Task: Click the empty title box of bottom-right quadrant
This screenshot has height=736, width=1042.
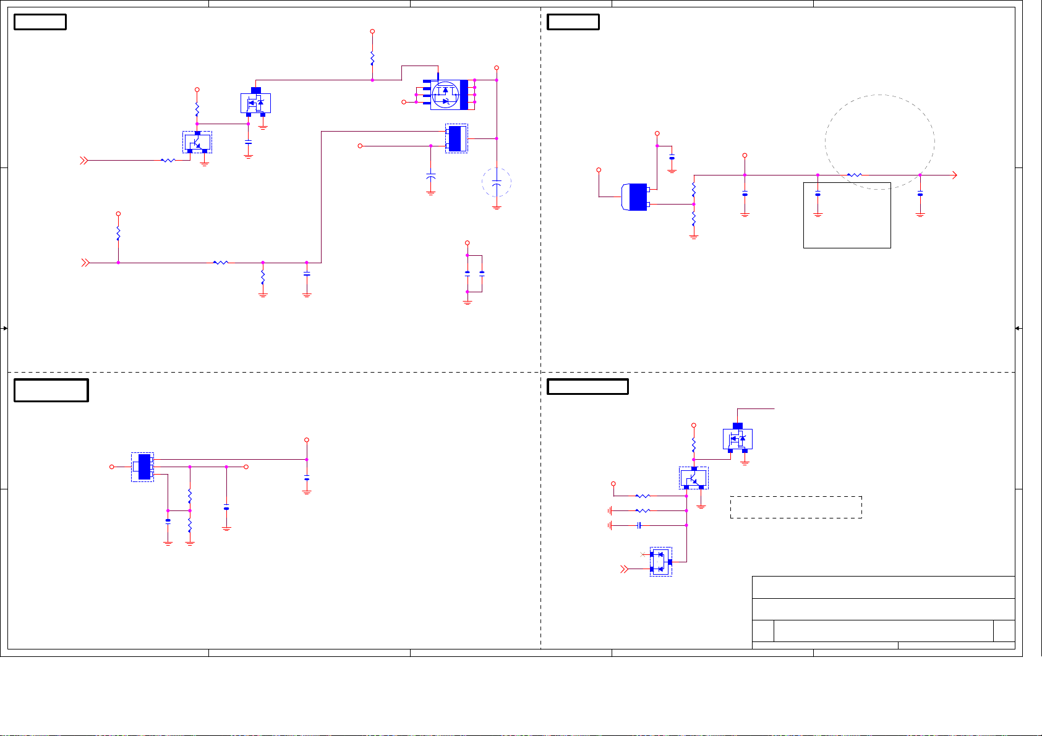Action: pos(588,387)
